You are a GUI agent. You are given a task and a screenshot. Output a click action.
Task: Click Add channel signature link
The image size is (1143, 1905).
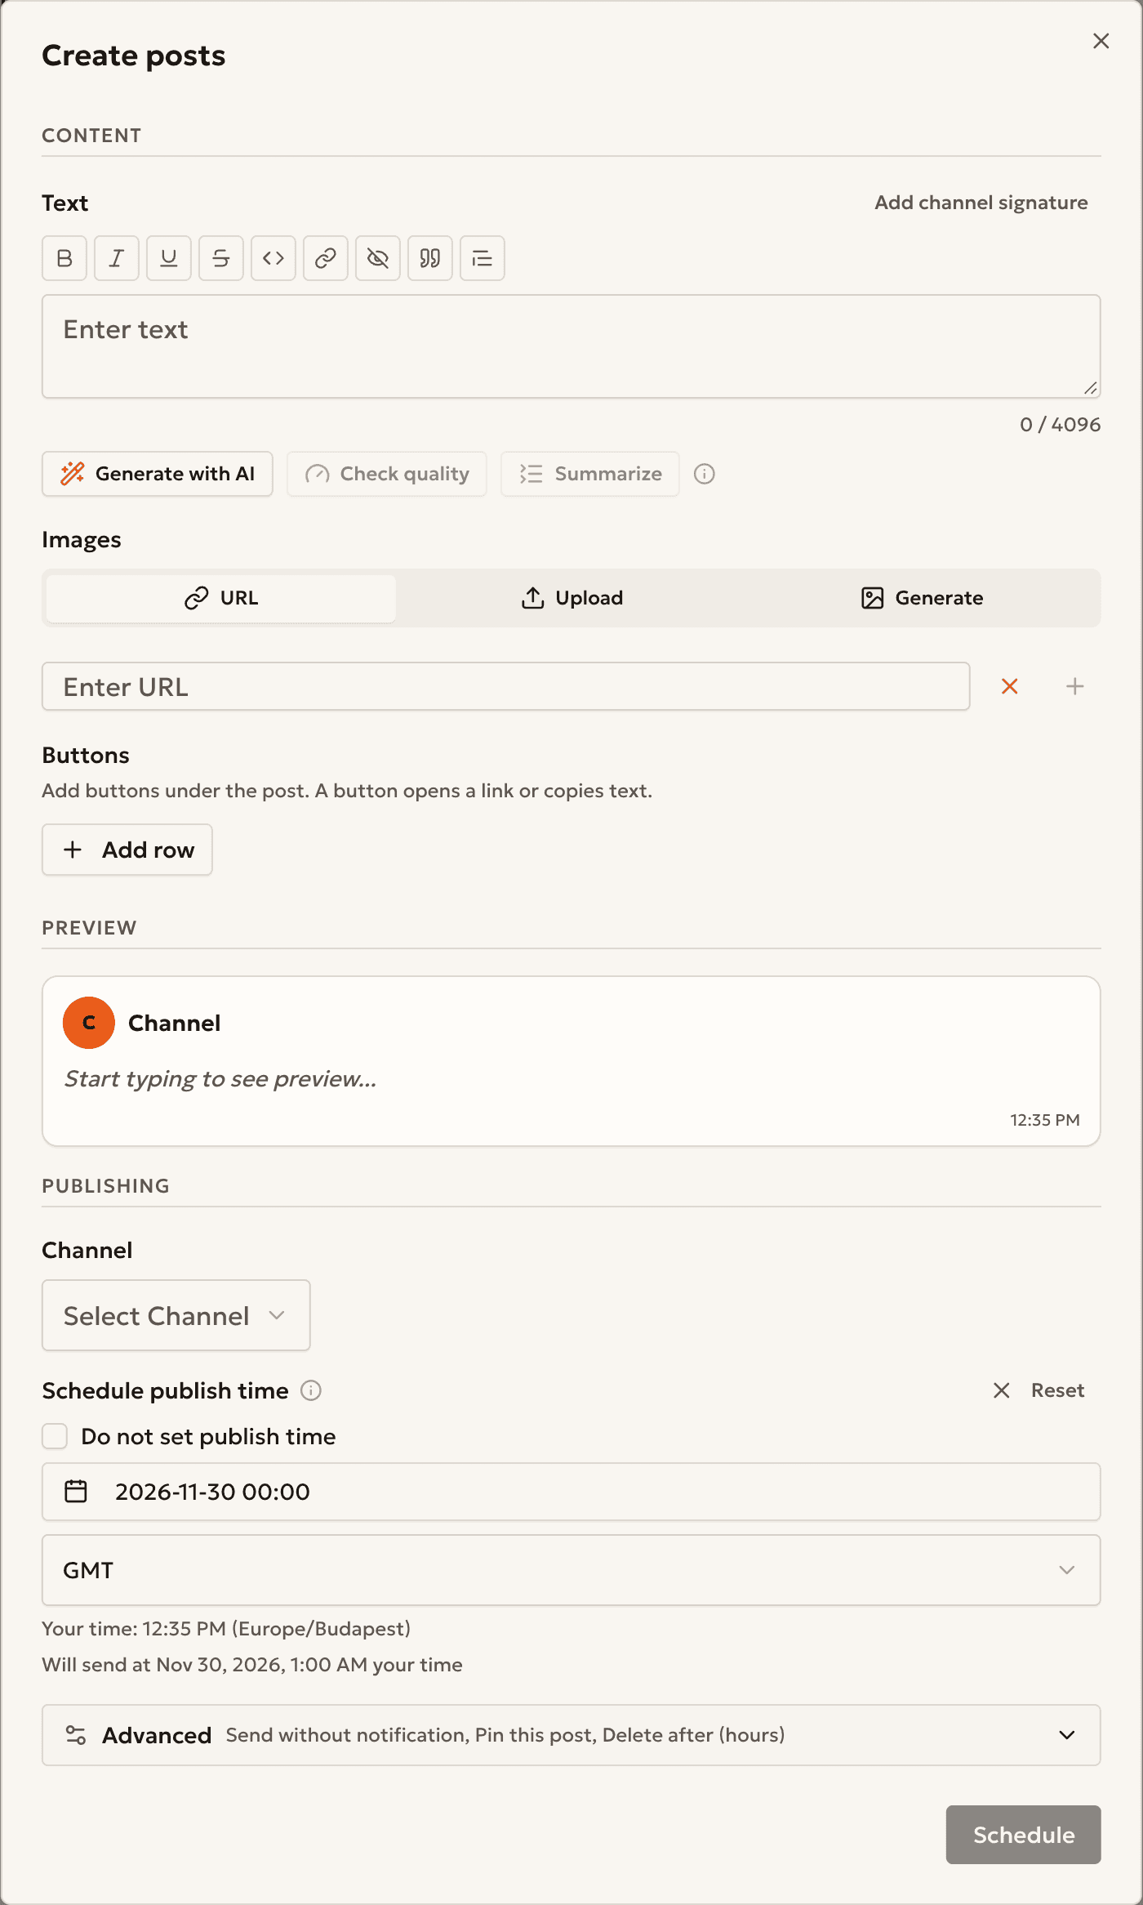tap(981, 203)
